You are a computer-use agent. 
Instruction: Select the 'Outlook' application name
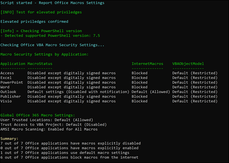[8, 92]
